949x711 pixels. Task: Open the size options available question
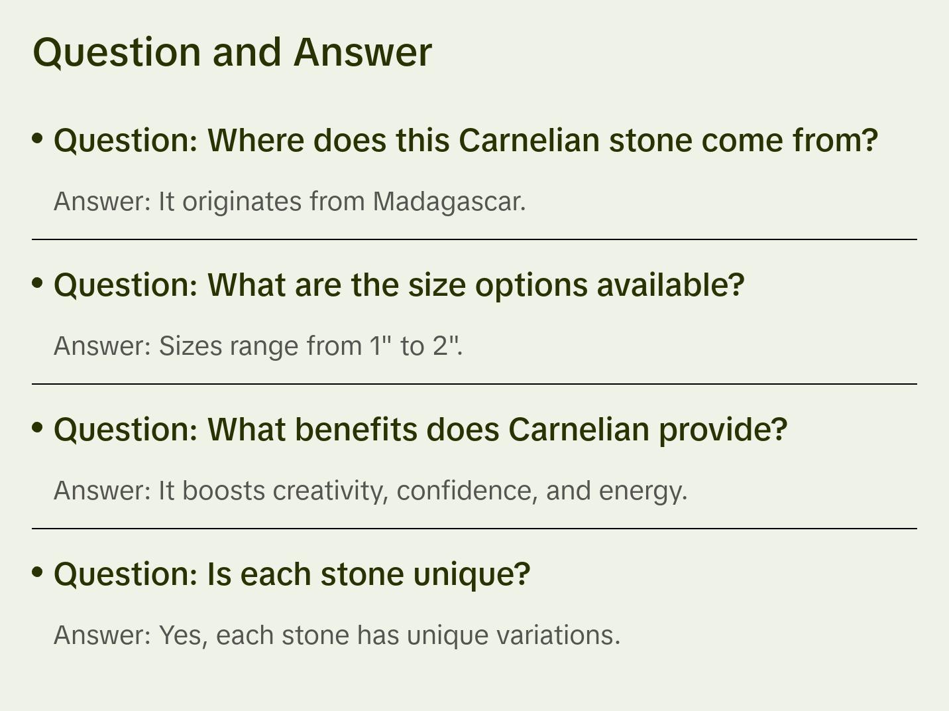[x=399, y=285]
